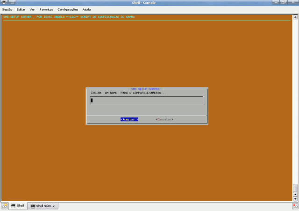299x211 pixels.
Task: Click the share name input field
Action: 147,100
